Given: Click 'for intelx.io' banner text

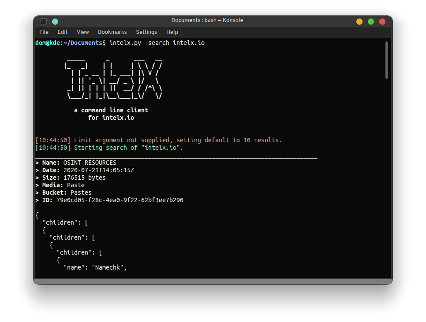Looking at the screenshot, I should coord(111,118).
